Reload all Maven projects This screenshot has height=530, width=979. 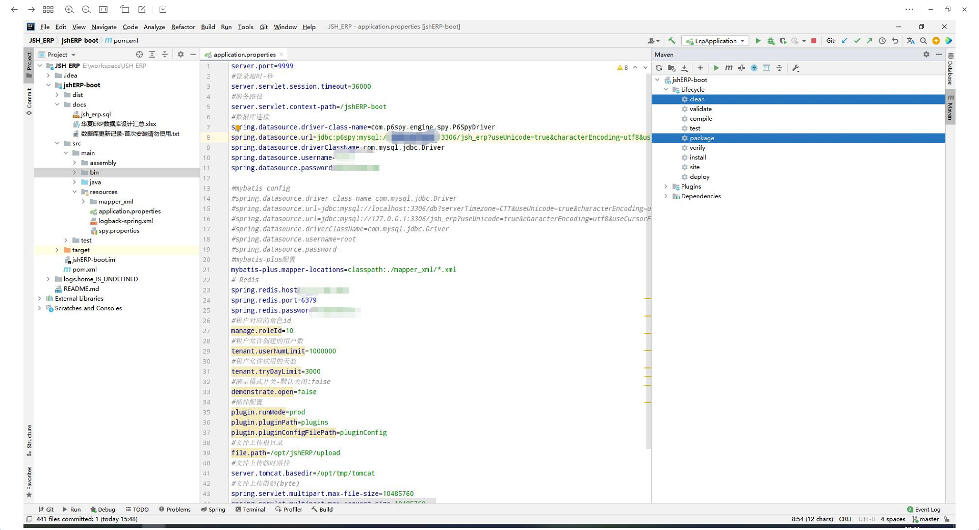pyautogui.click(x=659, y=68)
